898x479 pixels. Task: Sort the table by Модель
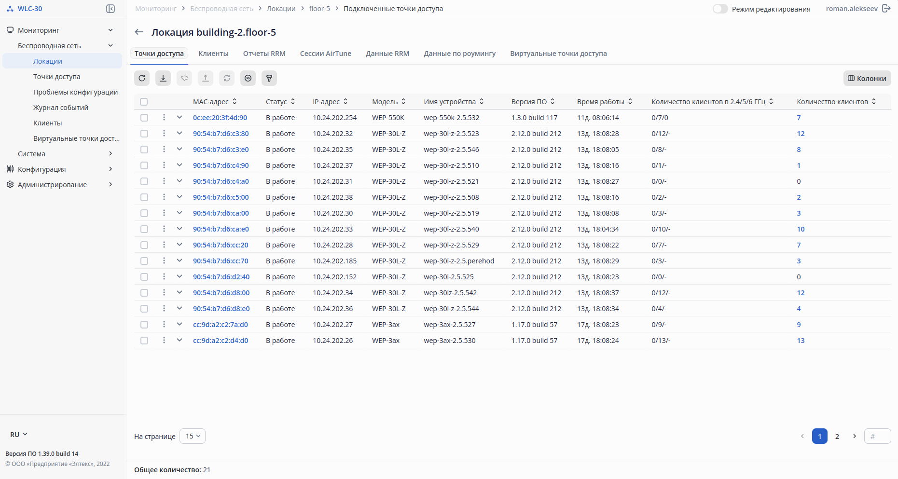pyautogui.click(x=403, y=102)
